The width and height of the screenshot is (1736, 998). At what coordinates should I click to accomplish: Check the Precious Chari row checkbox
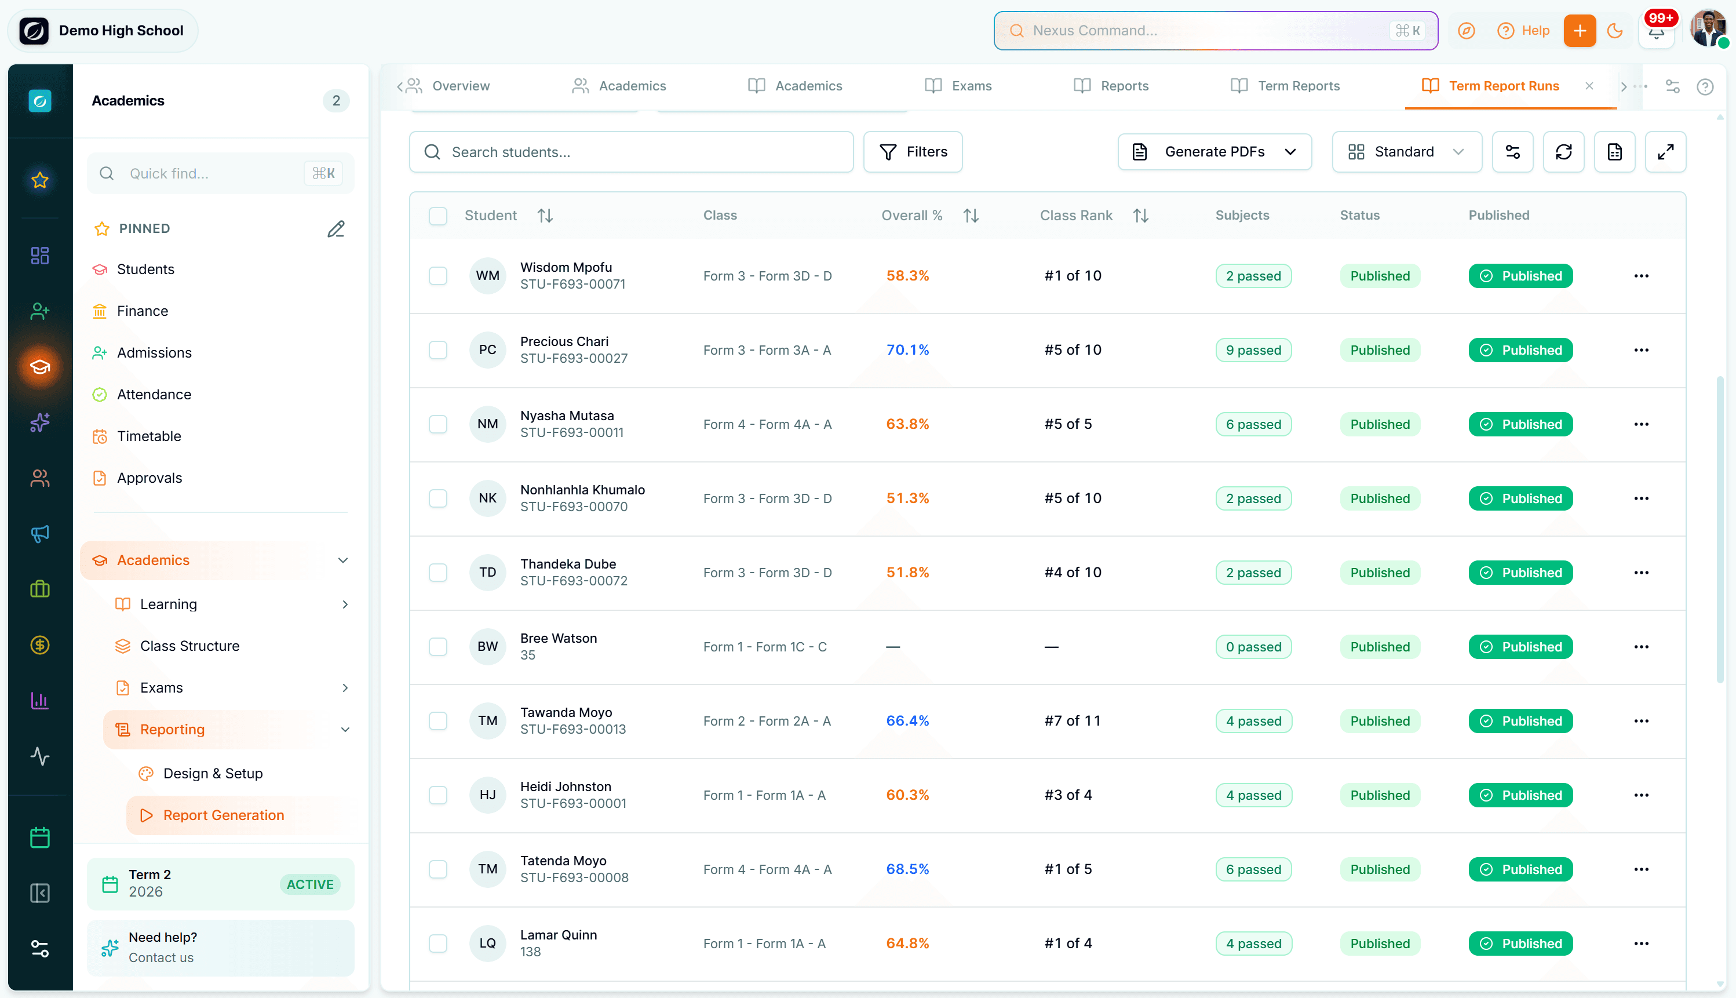coord(438,349)
